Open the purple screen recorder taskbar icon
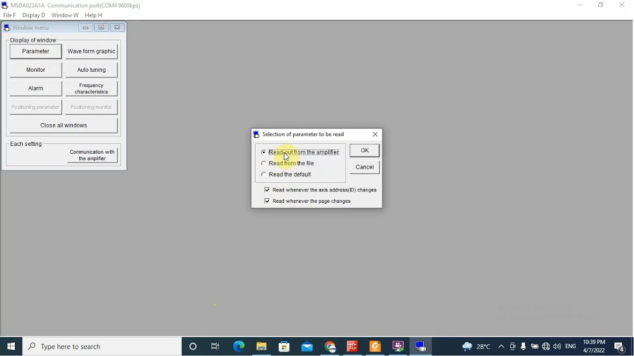This screenshot has height=356, width=634. 398,347
